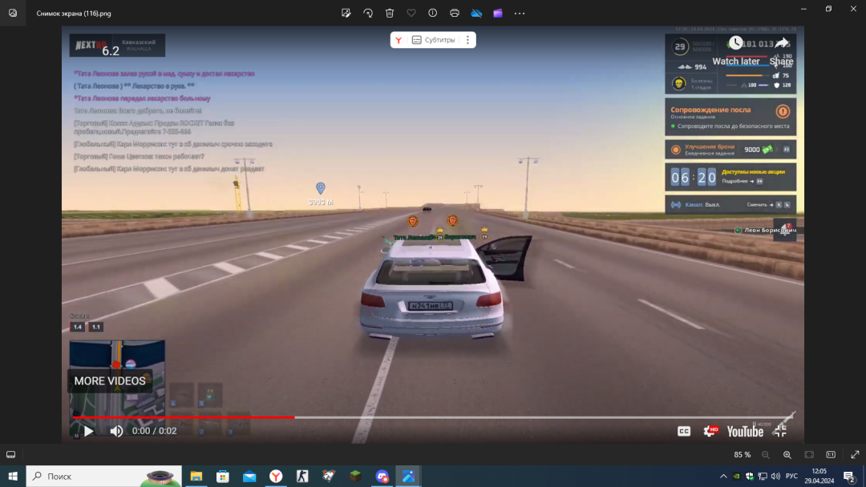
Task: Open the network tray icon
Action: [x=763, y=476]
